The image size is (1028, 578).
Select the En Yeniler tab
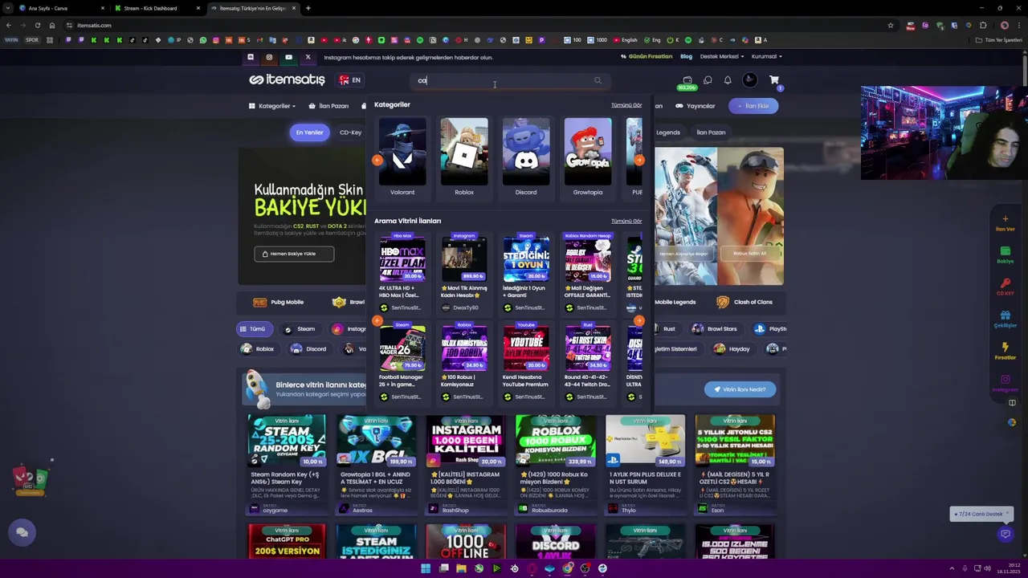click(309, 132)
